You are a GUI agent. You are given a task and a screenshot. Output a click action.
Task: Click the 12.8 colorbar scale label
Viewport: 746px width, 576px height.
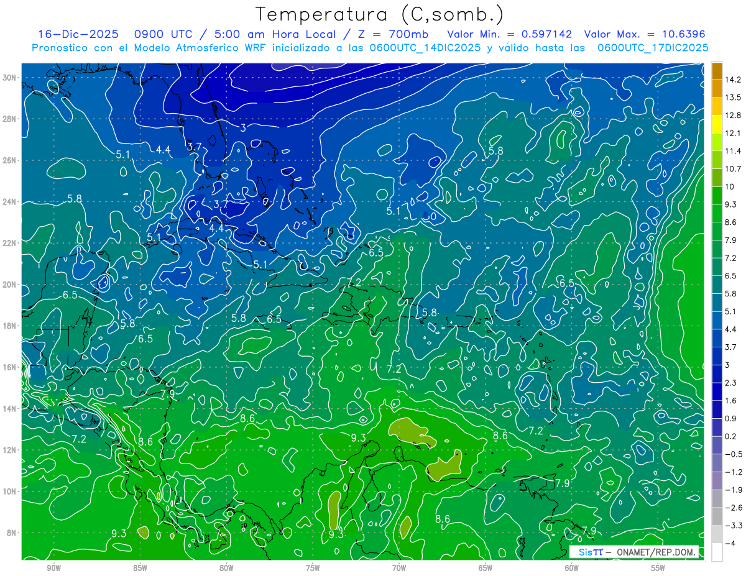coord(732,115)
